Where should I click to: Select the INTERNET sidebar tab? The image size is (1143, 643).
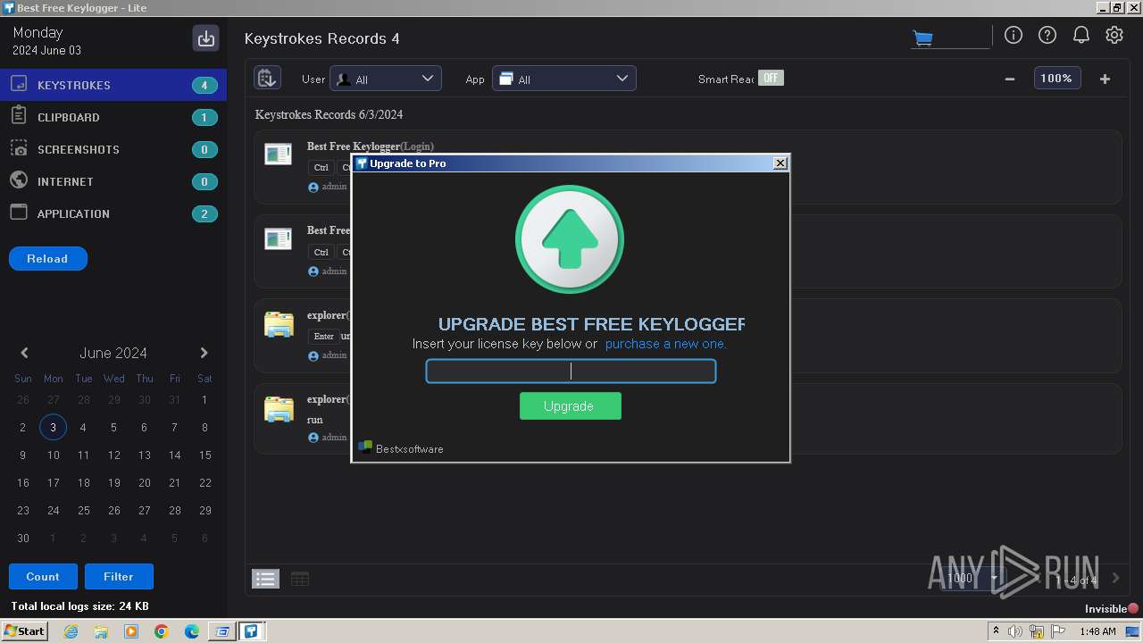click(113, 181)
